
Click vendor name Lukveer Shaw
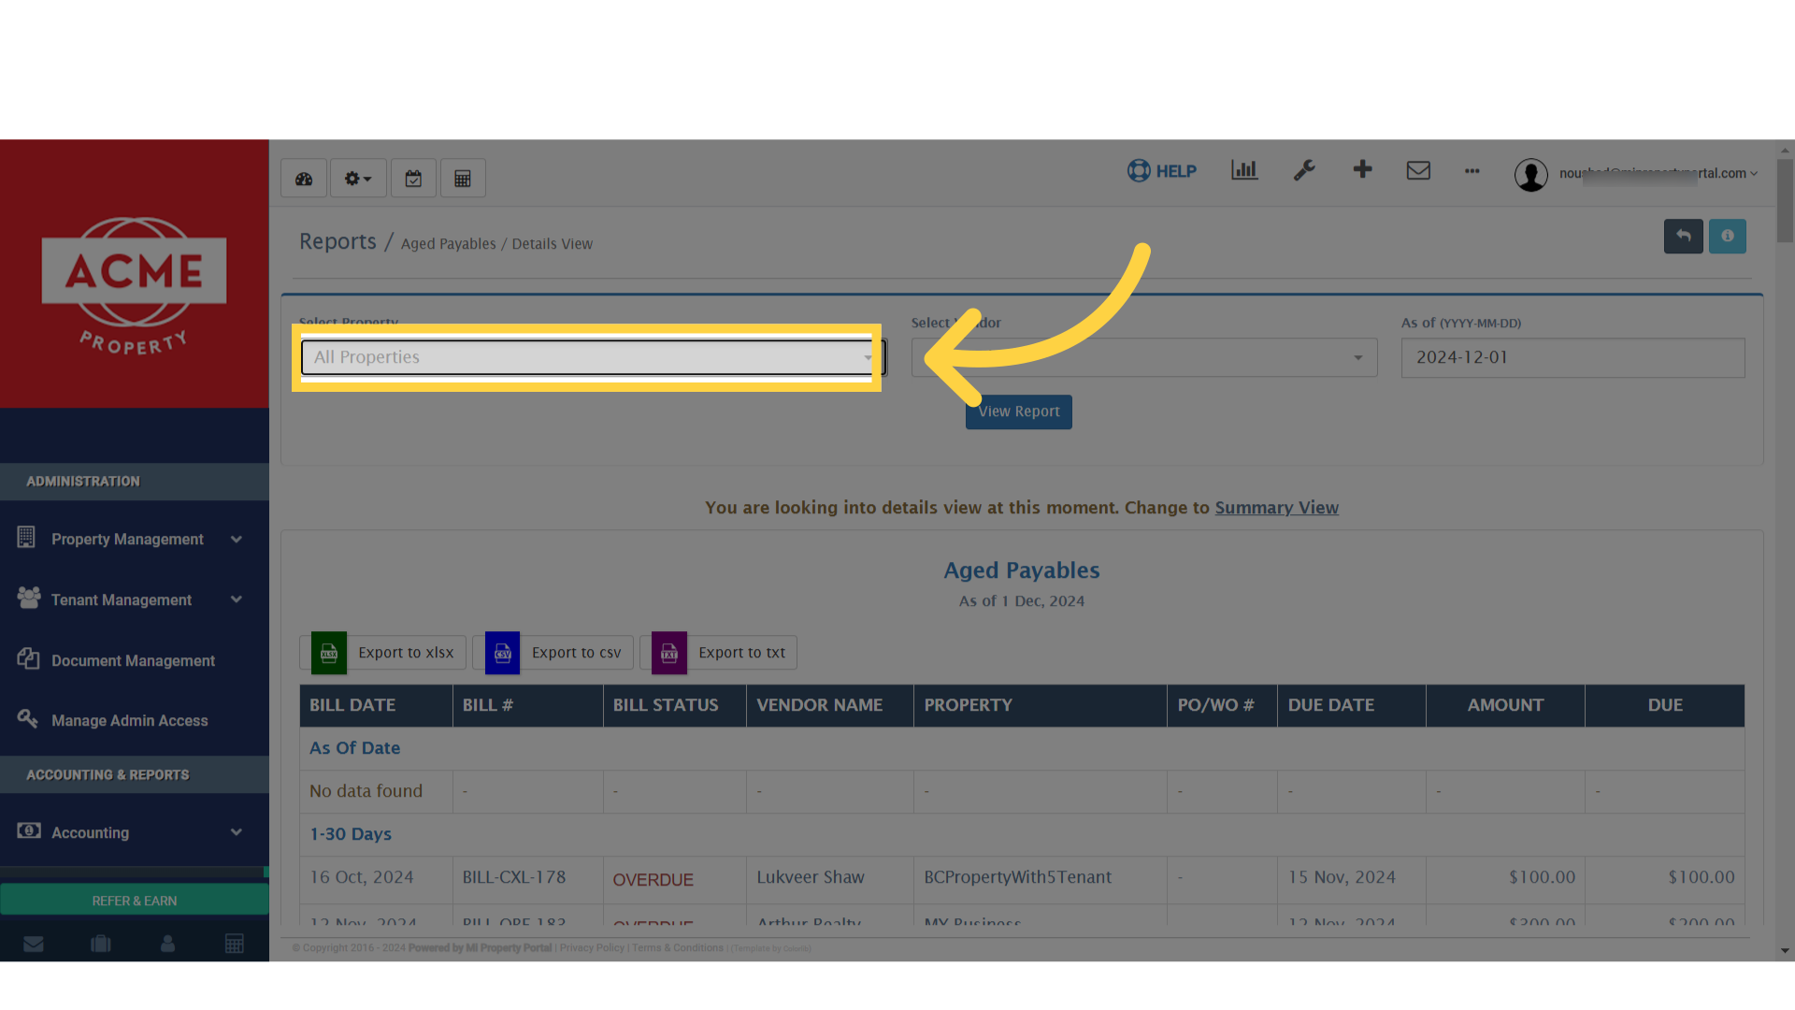tap(811, 877)
